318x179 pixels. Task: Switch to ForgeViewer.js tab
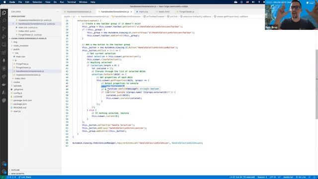coord(187,12)
